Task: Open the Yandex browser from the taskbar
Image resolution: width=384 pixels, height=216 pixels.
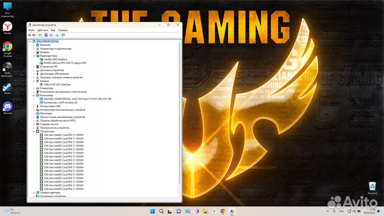Action: coord(214,211)
